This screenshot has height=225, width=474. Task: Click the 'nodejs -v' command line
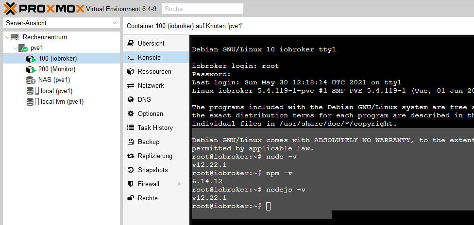click(249, 190)
